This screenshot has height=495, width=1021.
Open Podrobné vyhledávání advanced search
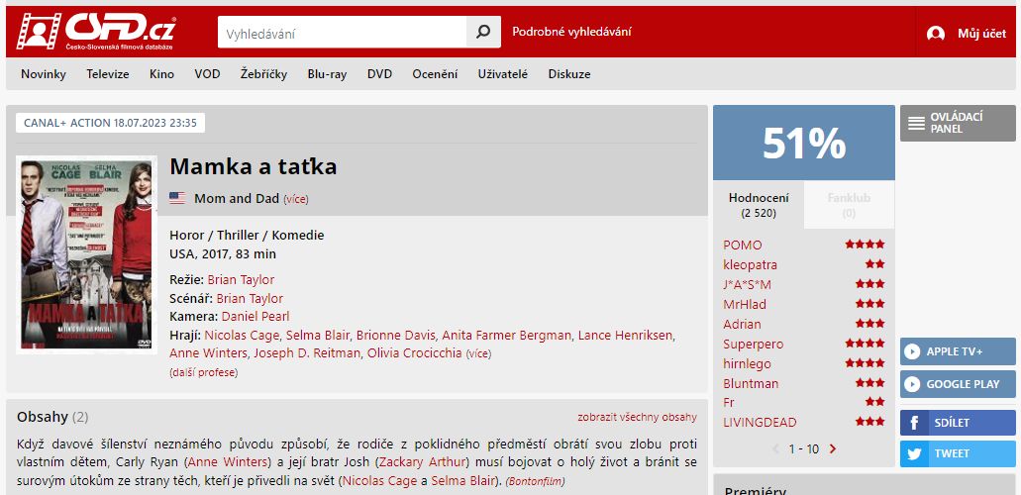(x=571, y=32)
